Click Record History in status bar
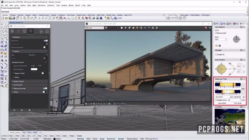Screen dimensions: 249x140 click(132, 139)
